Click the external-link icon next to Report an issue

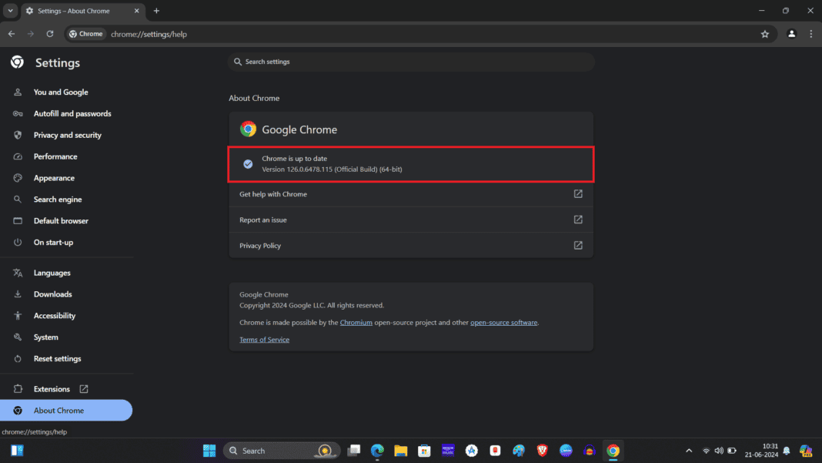tap(578, 220)
